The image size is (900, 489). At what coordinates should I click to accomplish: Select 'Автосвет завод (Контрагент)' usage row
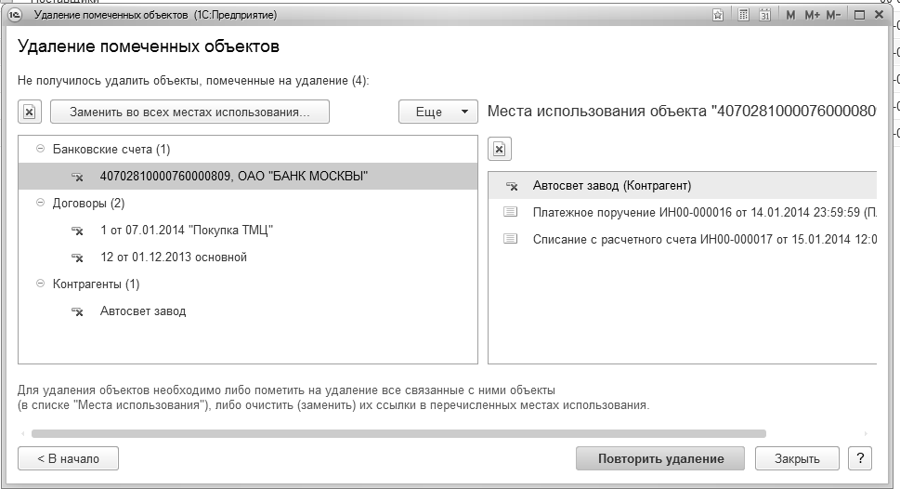683,186
